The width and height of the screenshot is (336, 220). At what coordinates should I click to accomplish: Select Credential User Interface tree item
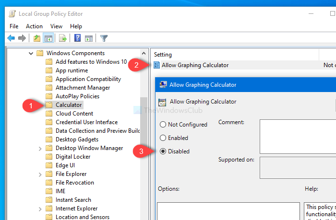86,122
